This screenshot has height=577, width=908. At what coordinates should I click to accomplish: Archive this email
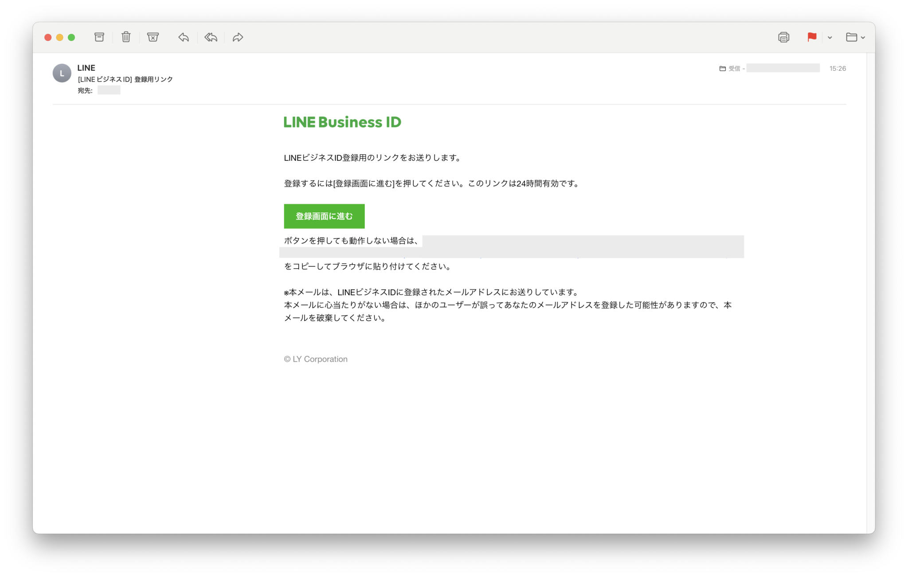99,37
